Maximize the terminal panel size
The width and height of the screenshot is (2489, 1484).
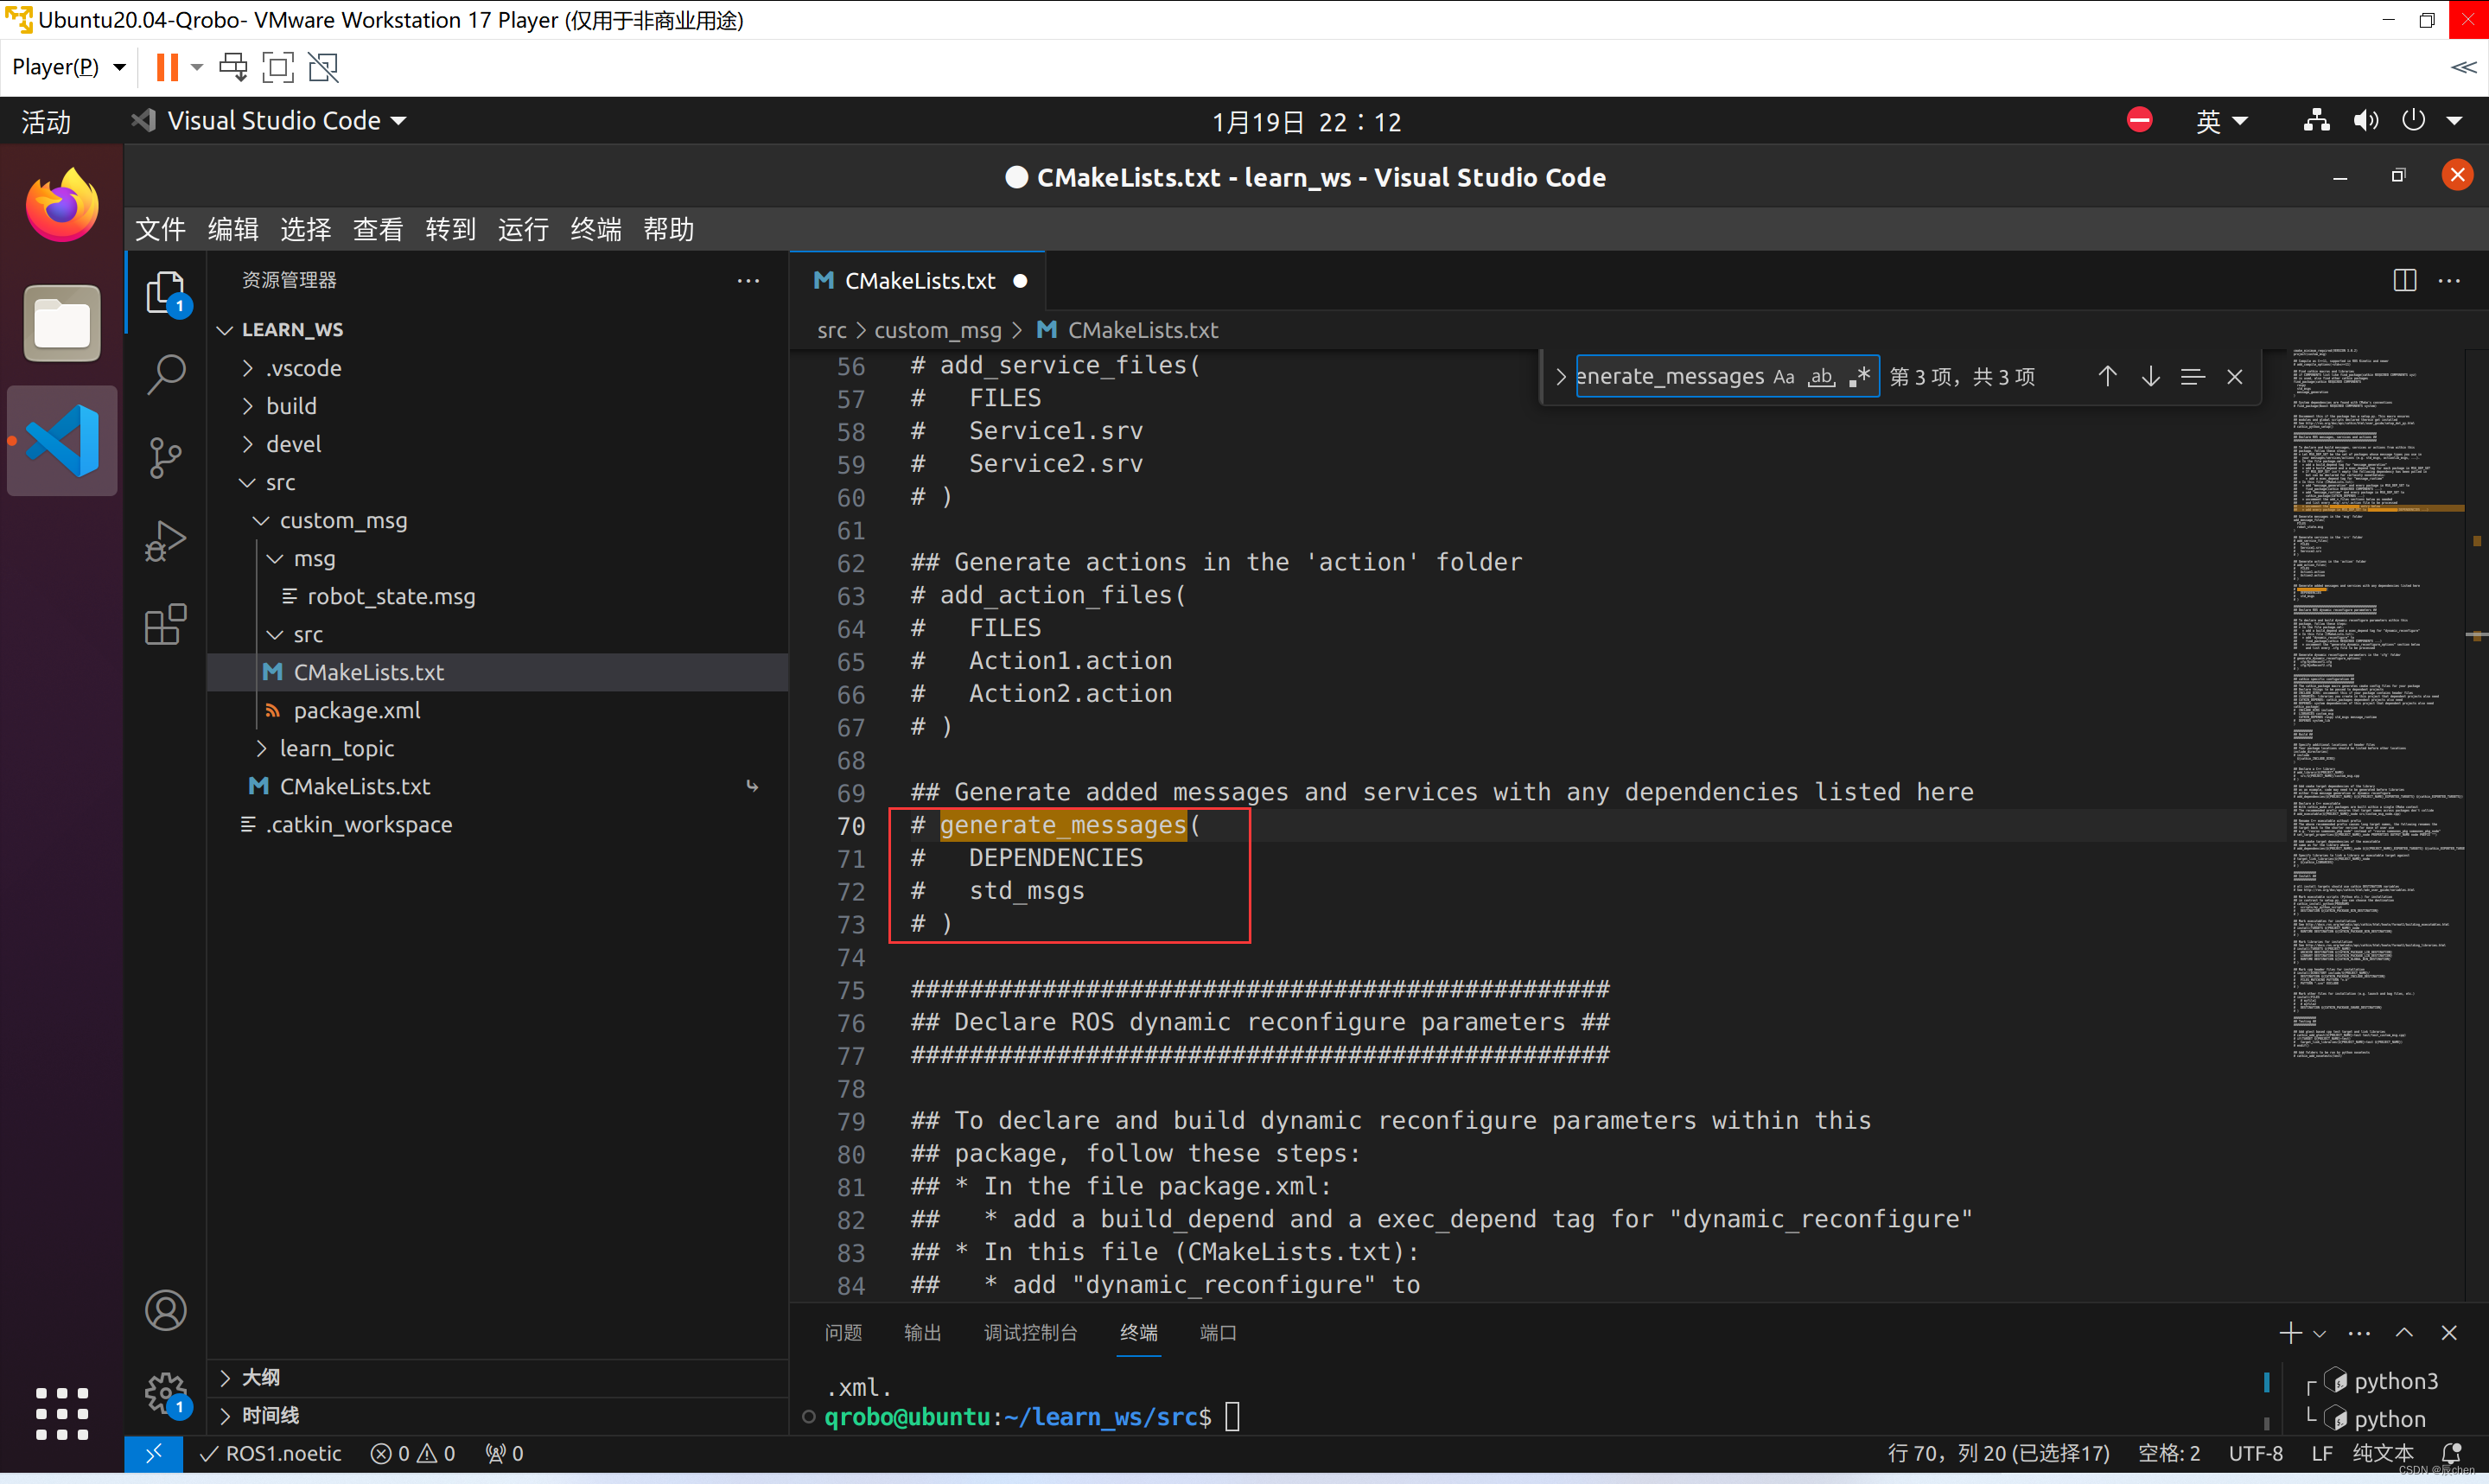point(2404,1333)
